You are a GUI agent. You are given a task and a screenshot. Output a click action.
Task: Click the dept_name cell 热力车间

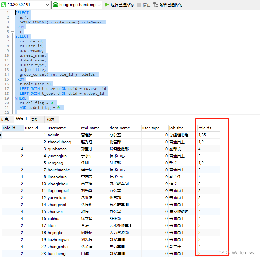coord(125,246)
